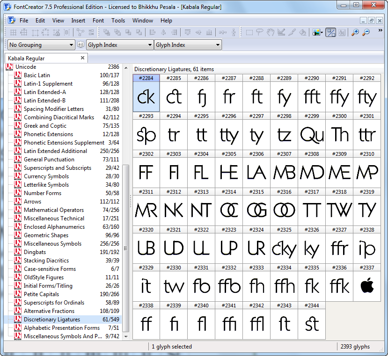Open the View menu
This screenshot has width=388, height=356.
[x=58, y=21]
